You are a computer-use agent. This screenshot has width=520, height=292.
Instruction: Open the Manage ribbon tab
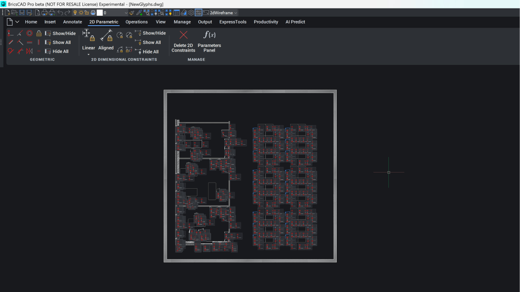[182, 22]
